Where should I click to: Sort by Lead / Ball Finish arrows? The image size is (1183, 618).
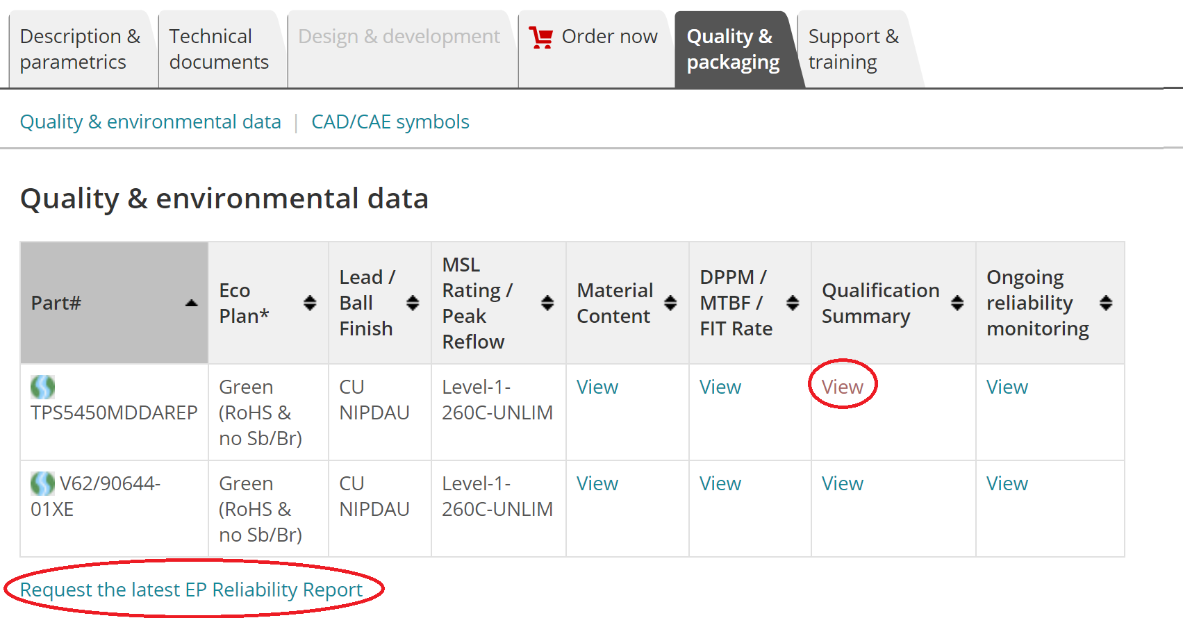point(413,303)
